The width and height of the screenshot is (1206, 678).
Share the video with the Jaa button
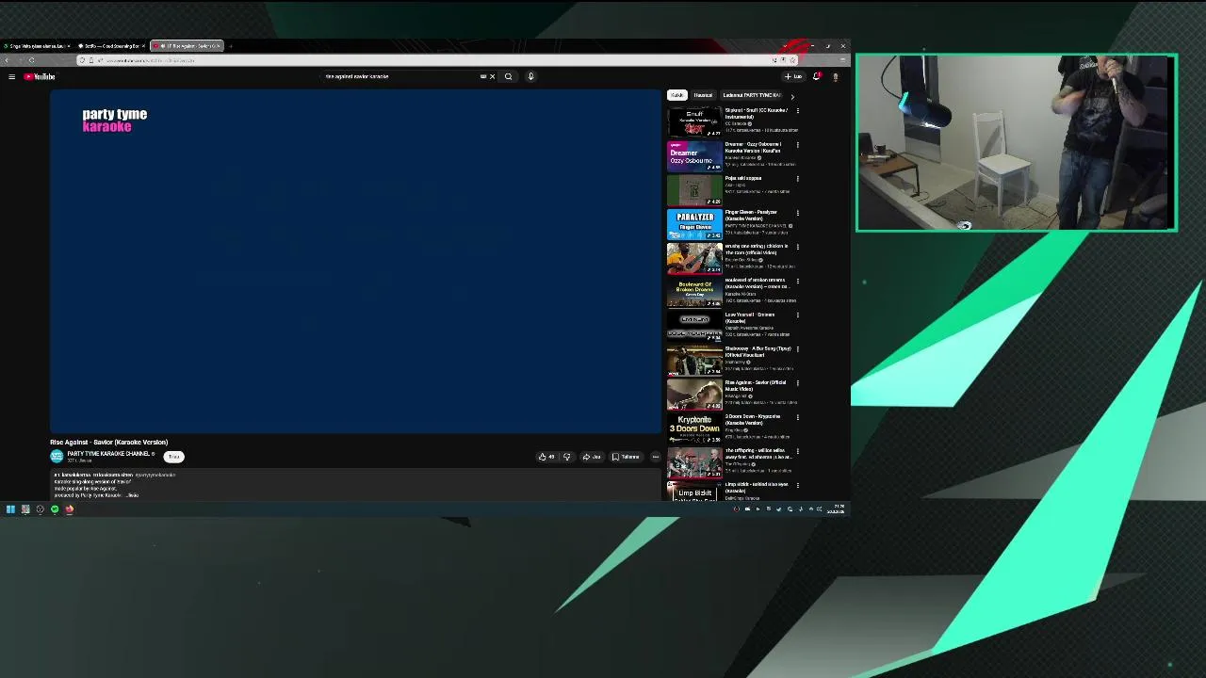pos(591,457)
